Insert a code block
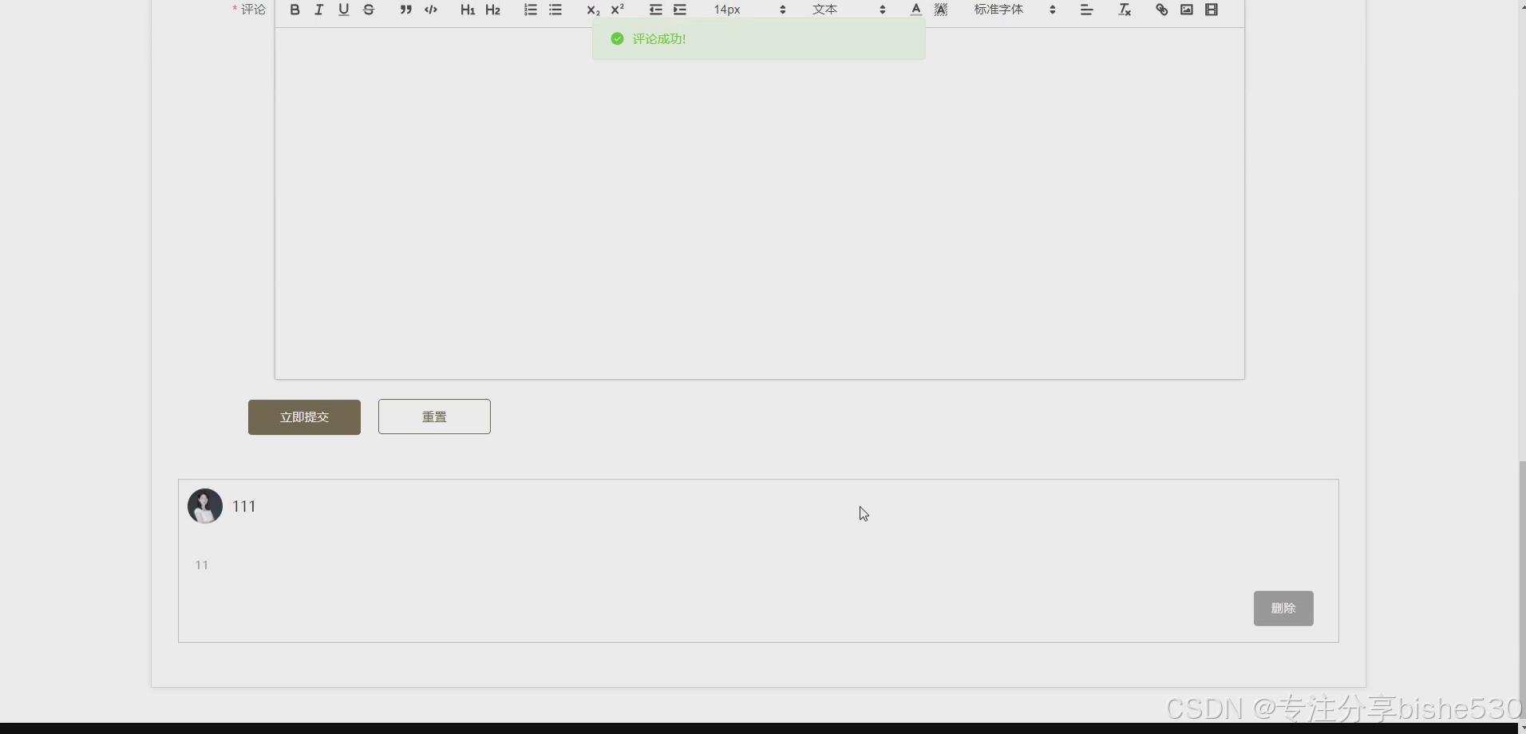Image resolution: width=1526 pixels, height=734 pixels. click(431, 10)
